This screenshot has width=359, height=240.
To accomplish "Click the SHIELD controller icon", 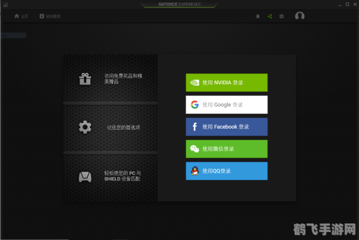I will click(x=85, y=177).
